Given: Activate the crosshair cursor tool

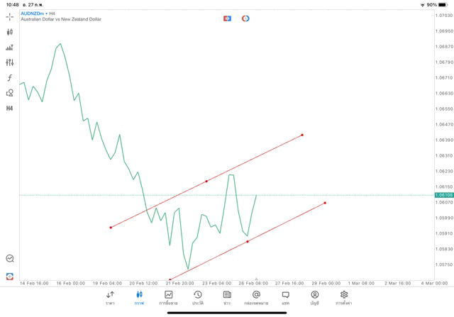Looking at the screenshot, I should (x=10, y=16).
